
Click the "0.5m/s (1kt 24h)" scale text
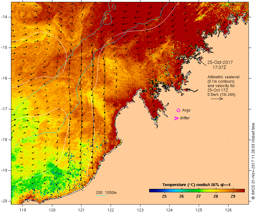[x=221, y=95]
